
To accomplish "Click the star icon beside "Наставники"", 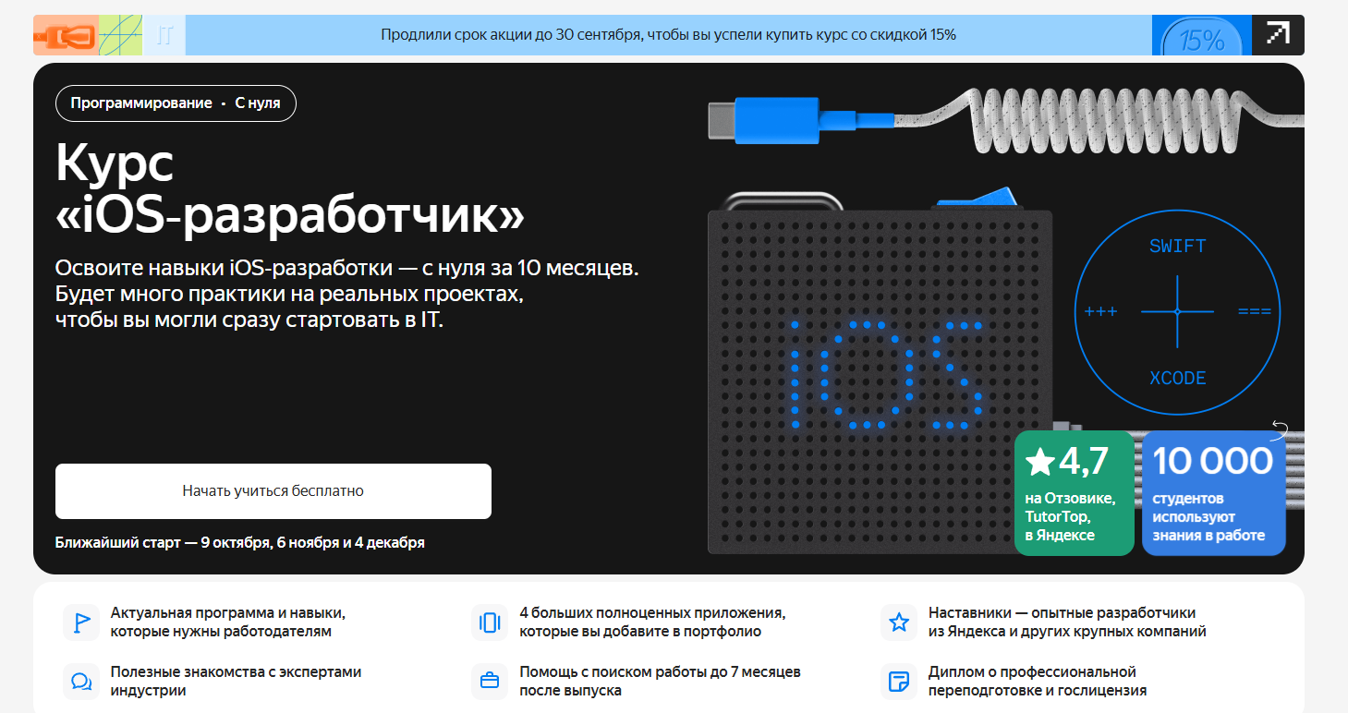I will pyautogui.click(x=898, y=622).
